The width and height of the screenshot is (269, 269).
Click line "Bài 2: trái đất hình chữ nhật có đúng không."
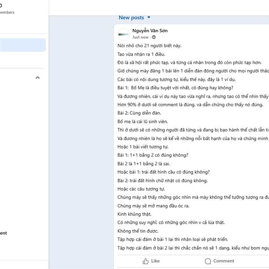click(x=162, y=181)
